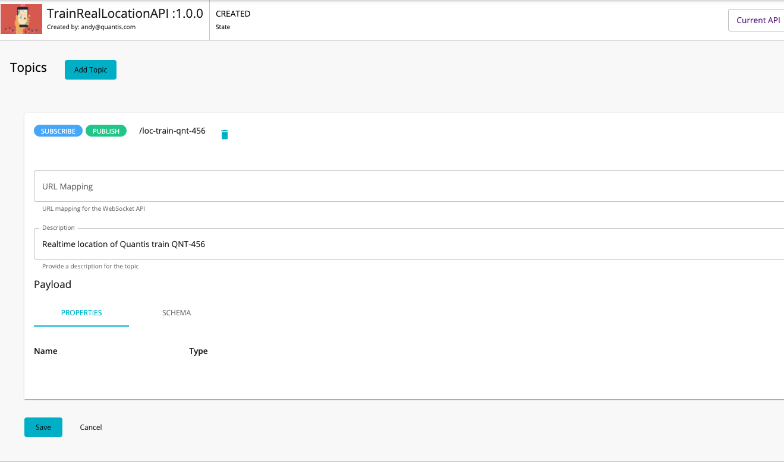Toggle the PUBLISH chip

[106, 131]
